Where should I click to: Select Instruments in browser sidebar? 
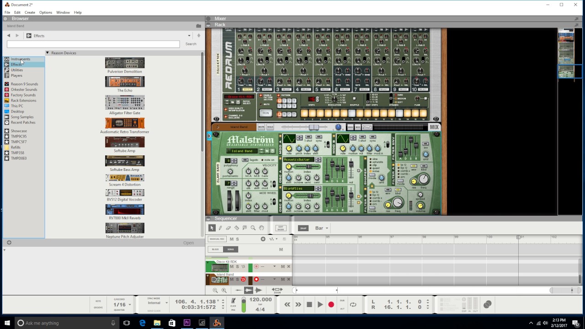tap(21, 59)
